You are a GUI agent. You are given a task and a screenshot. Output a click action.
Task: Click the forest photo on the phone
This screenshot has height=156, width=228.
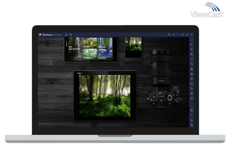133,44
